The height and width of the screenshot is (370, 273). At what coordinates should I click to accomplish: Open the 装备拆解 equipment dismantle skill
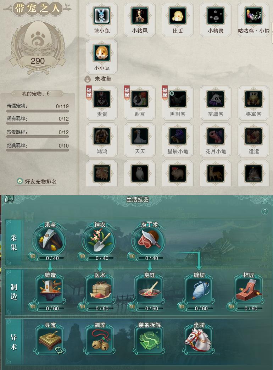pyautogui.click(x=150, y=340)
